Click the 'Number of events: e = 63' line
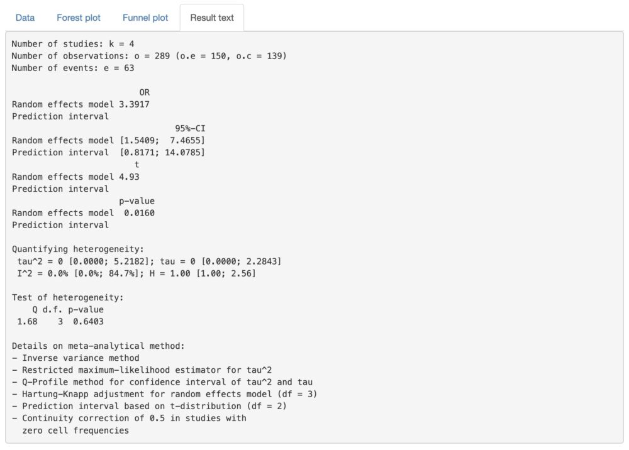This screenshot has height=450, width=629. pos(73,68)
